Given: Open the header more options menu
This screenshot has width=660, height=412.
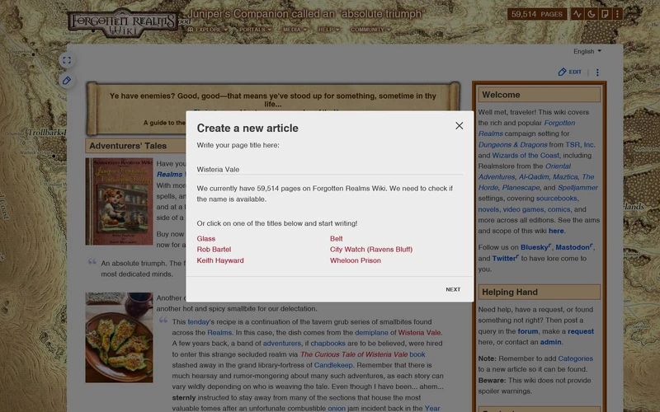Looking at the screenshot, I should point(617,14).
